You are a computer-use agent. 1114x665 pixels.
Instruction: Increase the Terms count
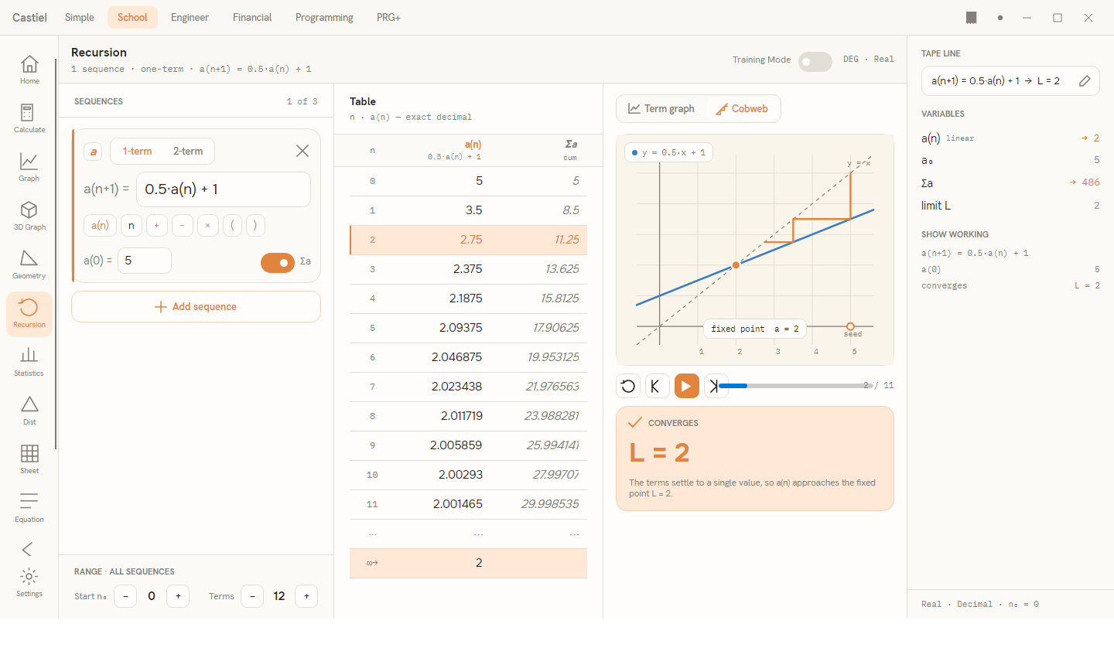pos(306,596)
